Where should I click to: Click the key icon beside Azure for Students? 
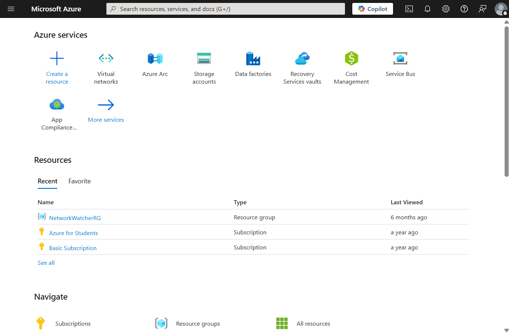point(42,231)
